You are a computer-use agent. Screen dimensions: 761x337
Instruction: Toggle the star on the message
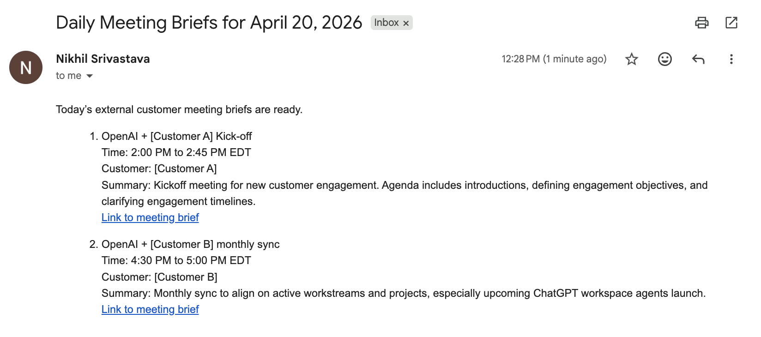631,59
